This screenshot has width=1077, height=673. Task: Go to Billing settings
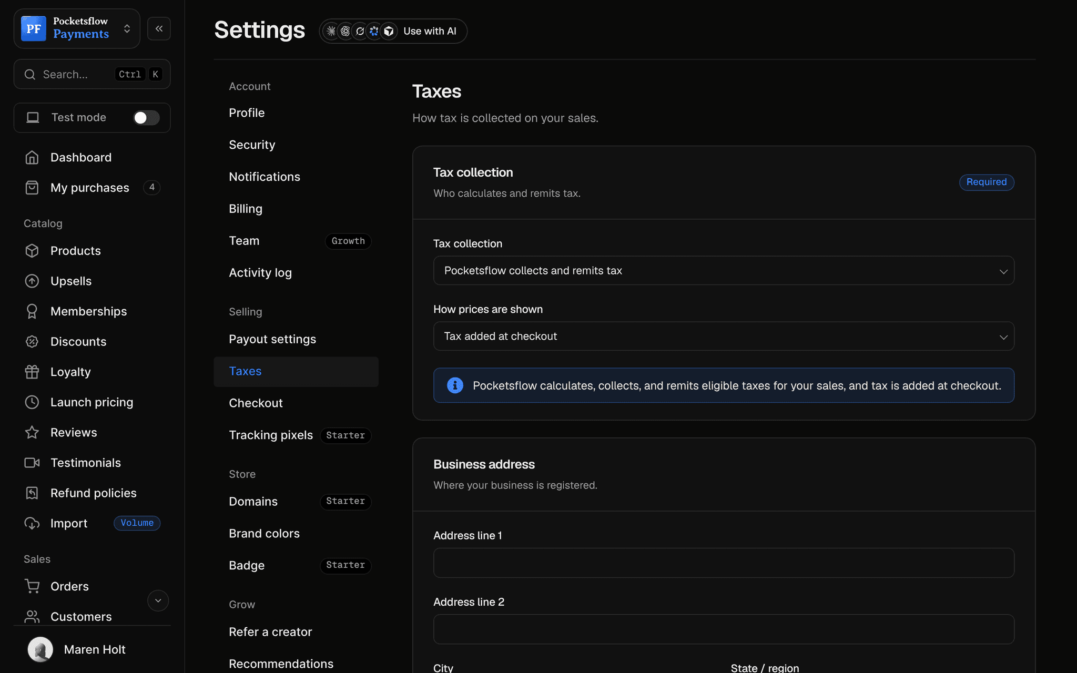click(296, 209)
